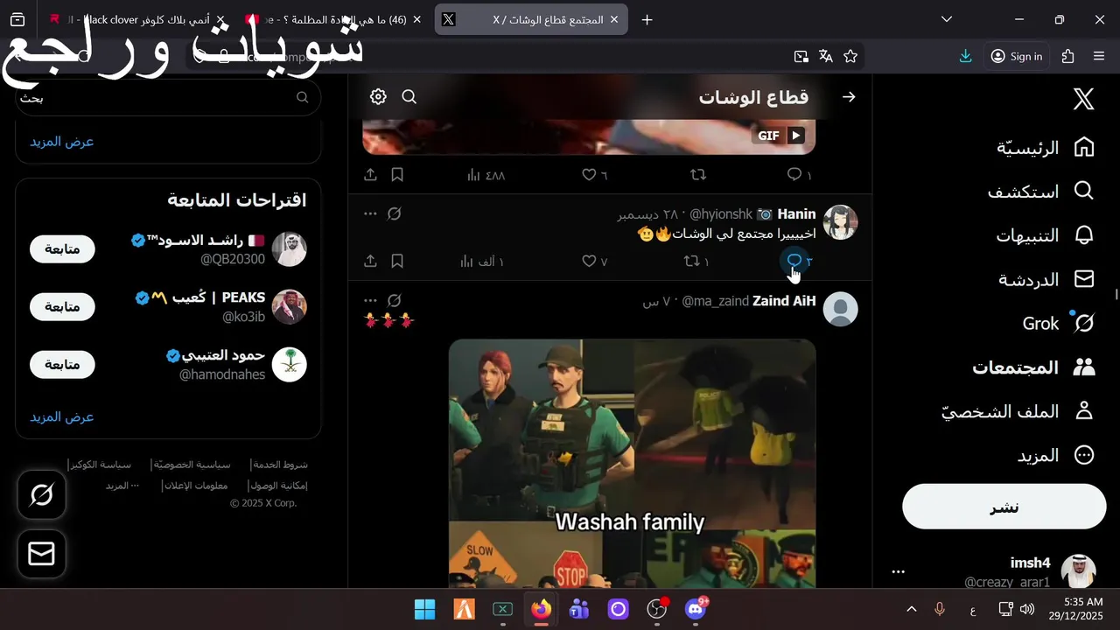Open التنبيهات notifications in sidebar
This screenshot has width=1120, height=630.
1046,235
